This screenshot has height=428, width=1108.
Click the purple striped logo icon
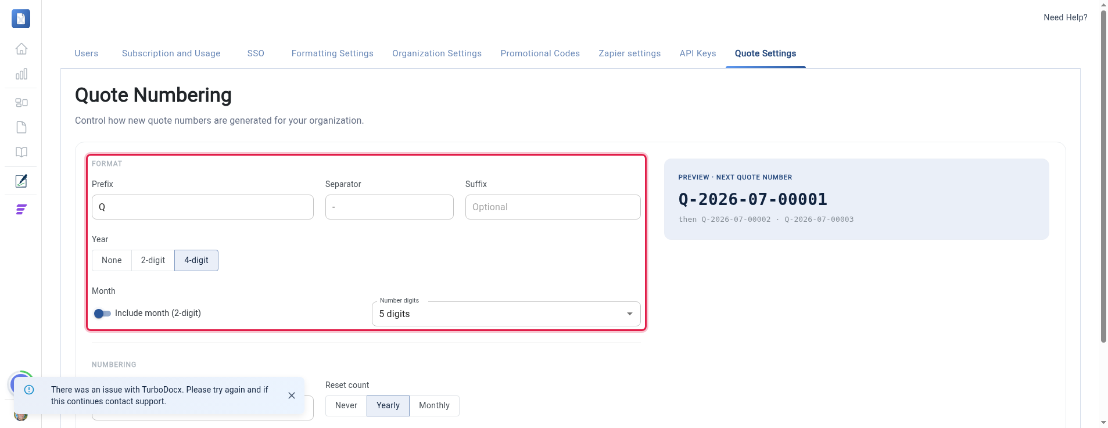[x=21, y=209]
